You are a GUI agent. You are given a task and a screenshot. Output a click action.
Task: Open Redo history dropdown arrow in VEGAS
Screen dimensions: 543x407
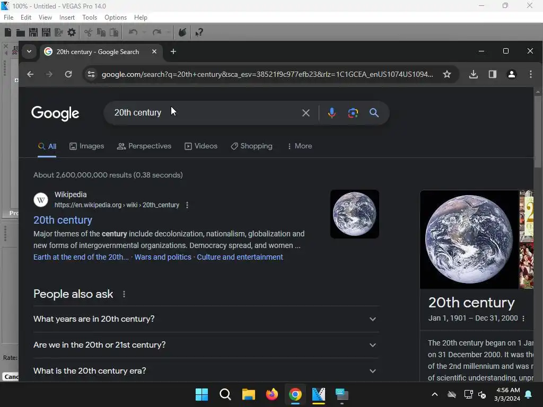(x=168, y=32)
